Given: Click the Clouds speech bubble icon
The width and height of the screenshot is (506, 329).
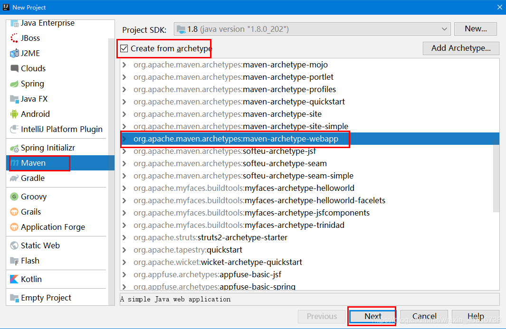Looking at the screenshot, I should pyautogui.click(x=14, y=68).
